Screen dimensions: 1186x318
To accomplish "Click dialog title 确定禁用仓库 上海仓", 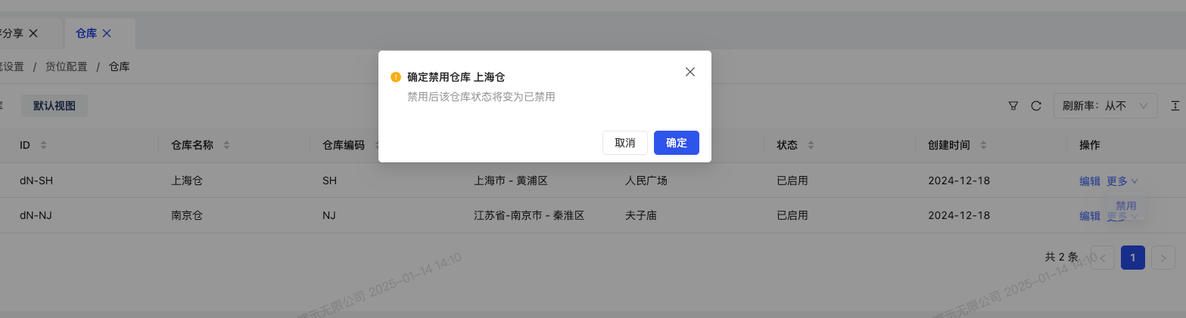I will click(x=456, y=77).
